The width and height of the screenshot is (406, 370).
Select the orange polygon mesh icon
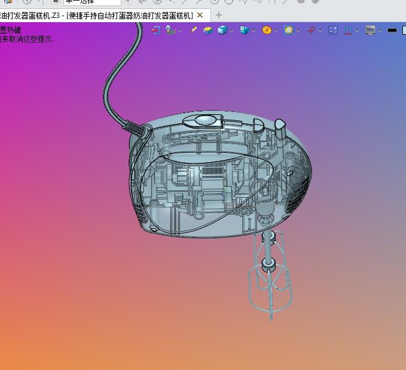click(x=267, y=31)
